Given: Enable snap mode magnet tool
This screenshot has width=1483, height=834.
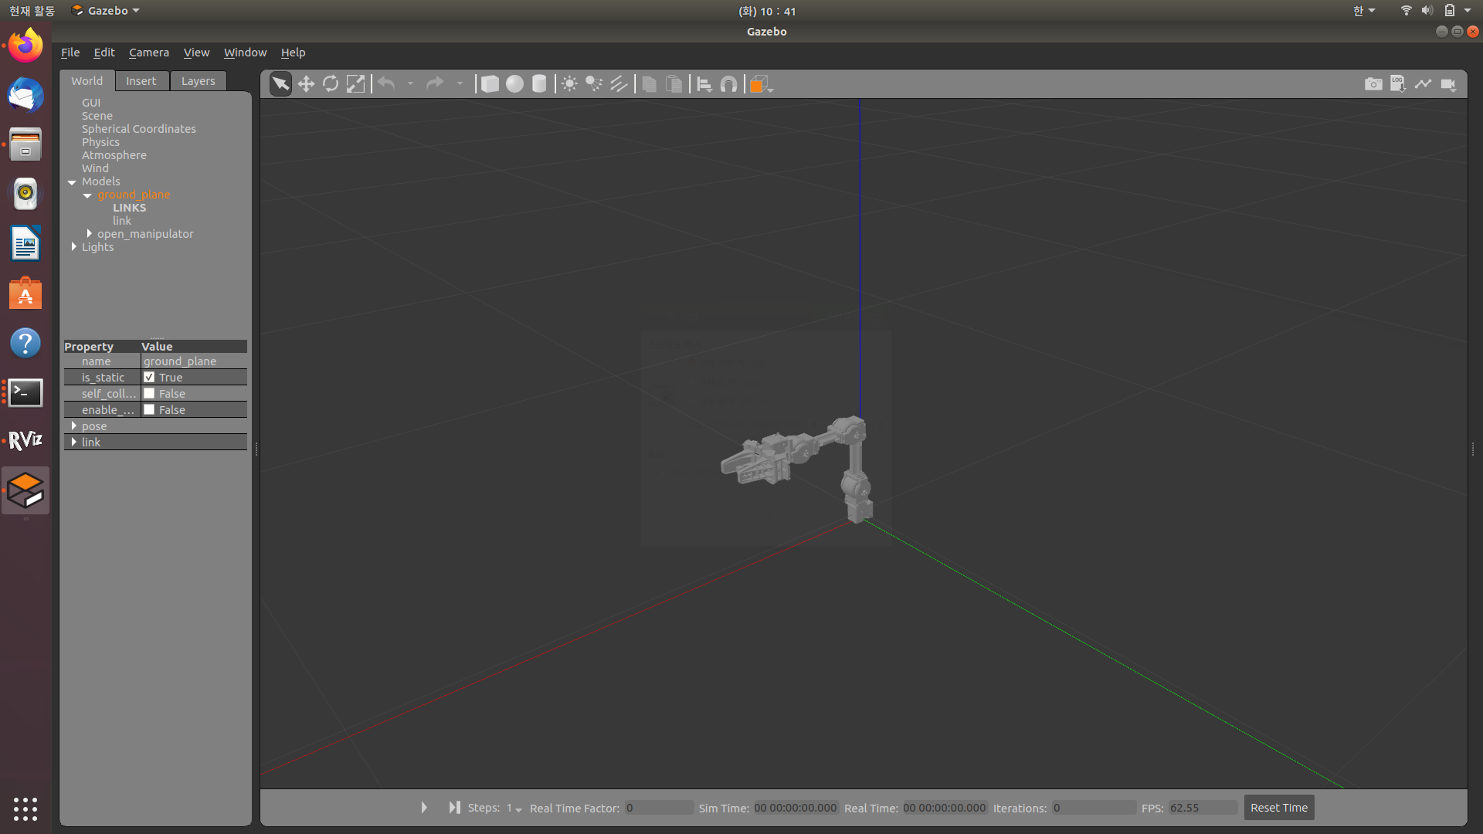Looking at the screenshot, I should coord(728,84).
